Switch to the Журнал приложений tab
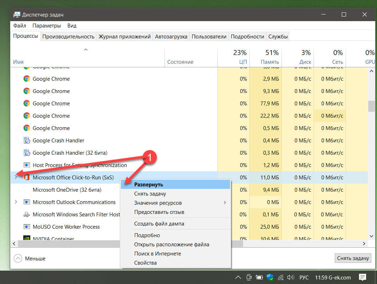This screenshot has height=284, width=377. coord(124,37)
